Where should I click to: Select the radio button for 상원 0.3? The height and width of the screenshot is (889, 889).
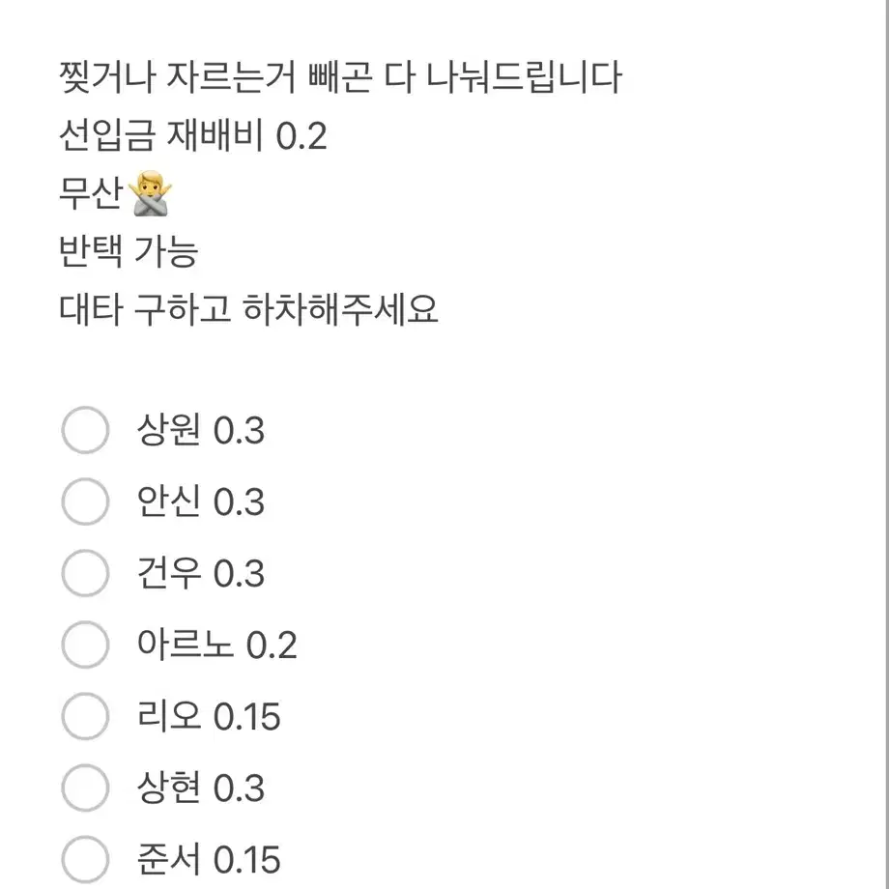click(85, 431)
